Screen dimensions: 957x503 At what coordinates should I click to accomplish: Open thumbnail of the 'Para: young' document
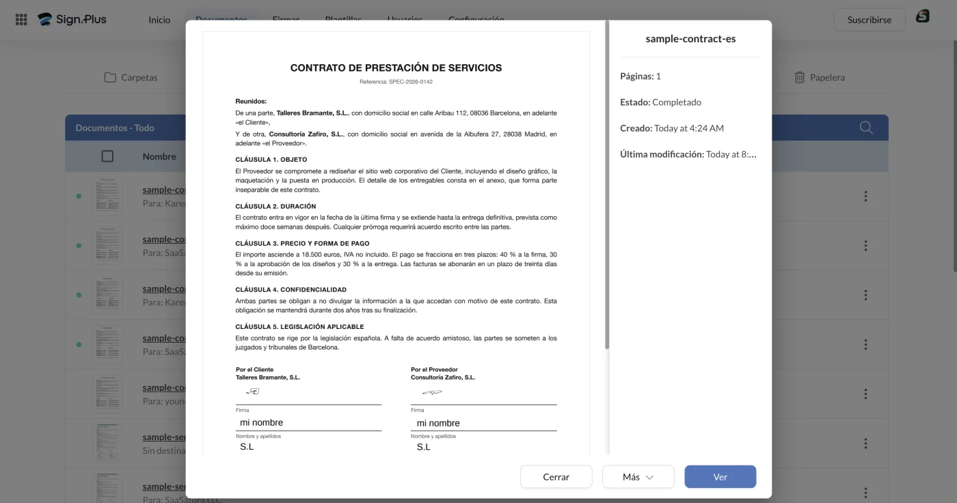(107, 394)
